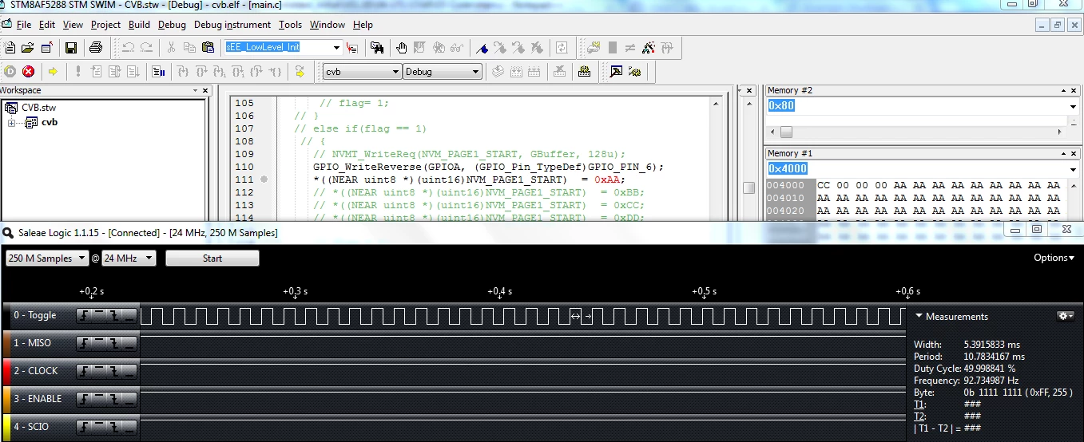The width and height of the screenshot is (1084, 442).
Task: Set high level trigger for 3 - ENABLE
Action: coord(101,399)
